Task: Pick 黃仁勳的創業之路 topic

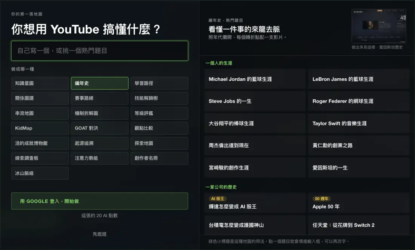Action: [359, 145]
